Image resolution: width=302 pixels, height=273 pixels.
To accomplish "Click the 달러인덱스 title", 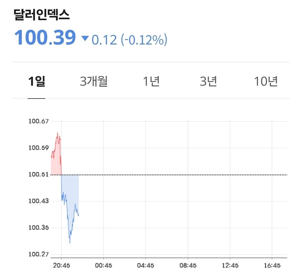I will pyautogui.click(x=42, y=15).
